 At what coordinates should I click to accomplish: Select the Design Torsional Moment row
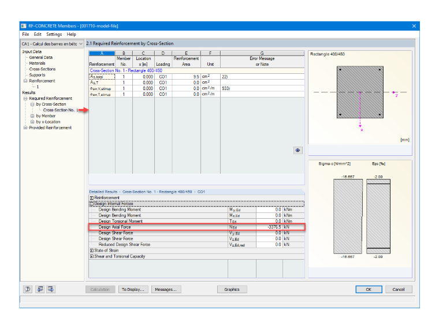(x=196, y=221)
